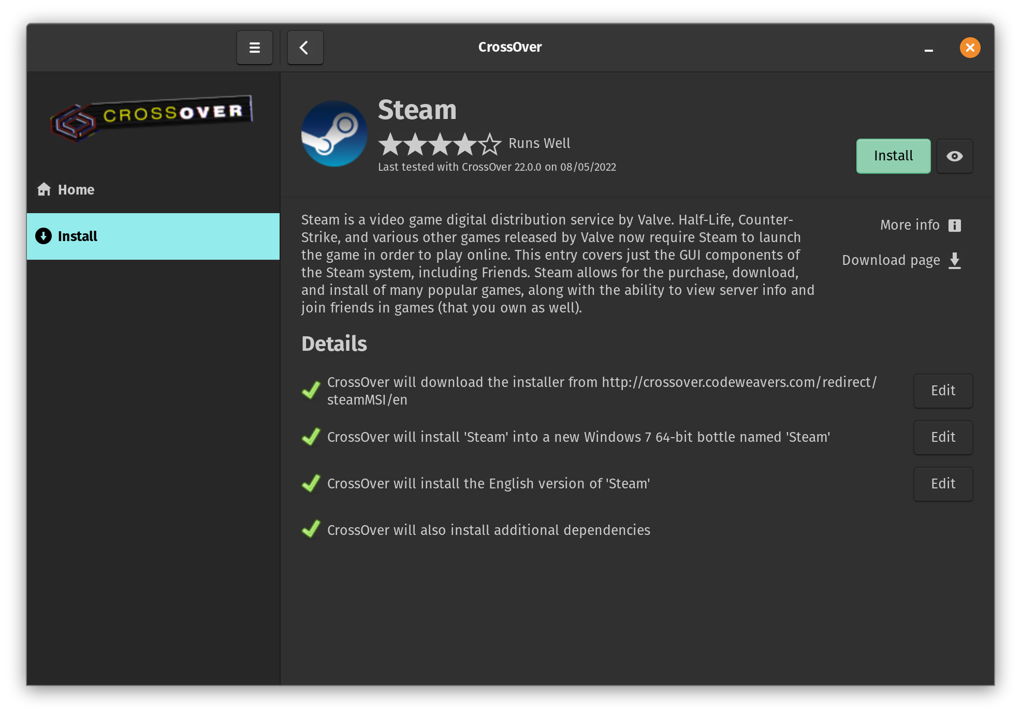Click the checkmark beside installer download detail
Viewport: 1021px width, 715px height.
pos(311,390)
